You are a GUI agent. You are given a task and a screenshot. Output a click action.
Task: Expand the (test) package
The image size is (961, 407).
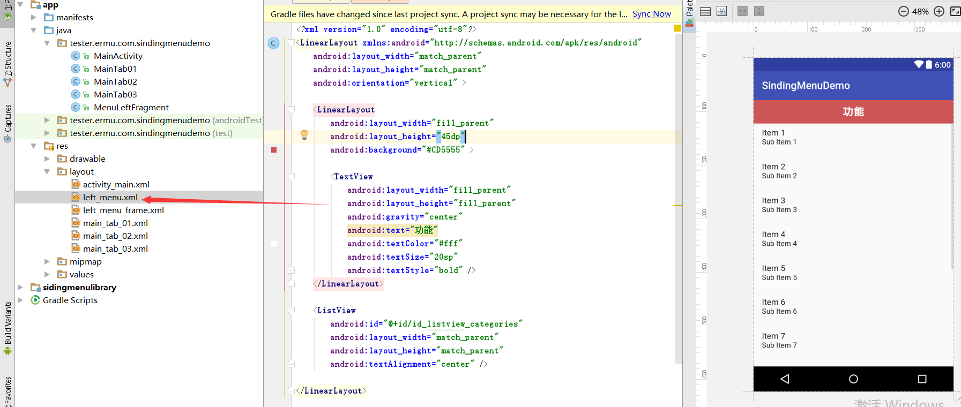[47, 133]
